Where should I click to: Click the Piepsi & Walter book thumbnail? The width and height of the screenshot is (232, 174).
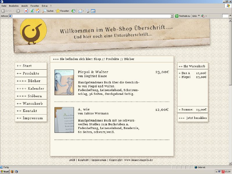(x=64, y=82)
